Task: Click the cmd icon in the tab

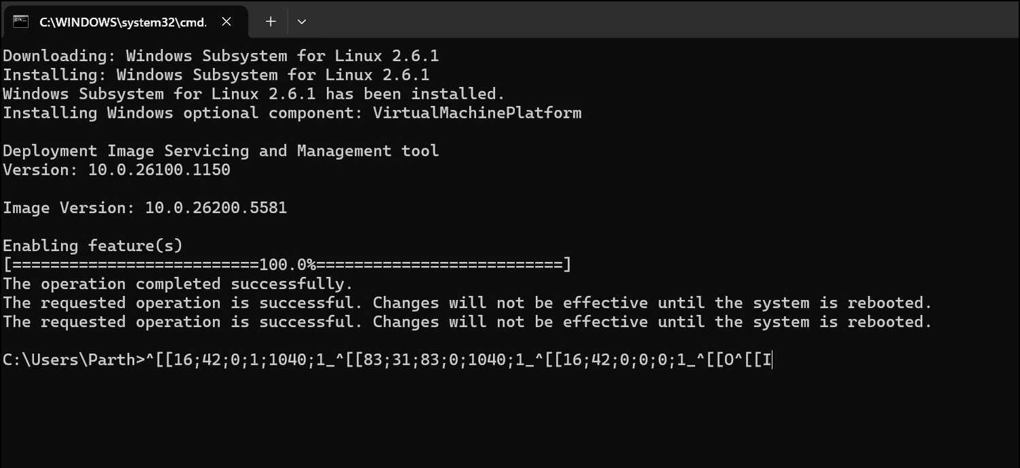Action: tap(20, 22)
